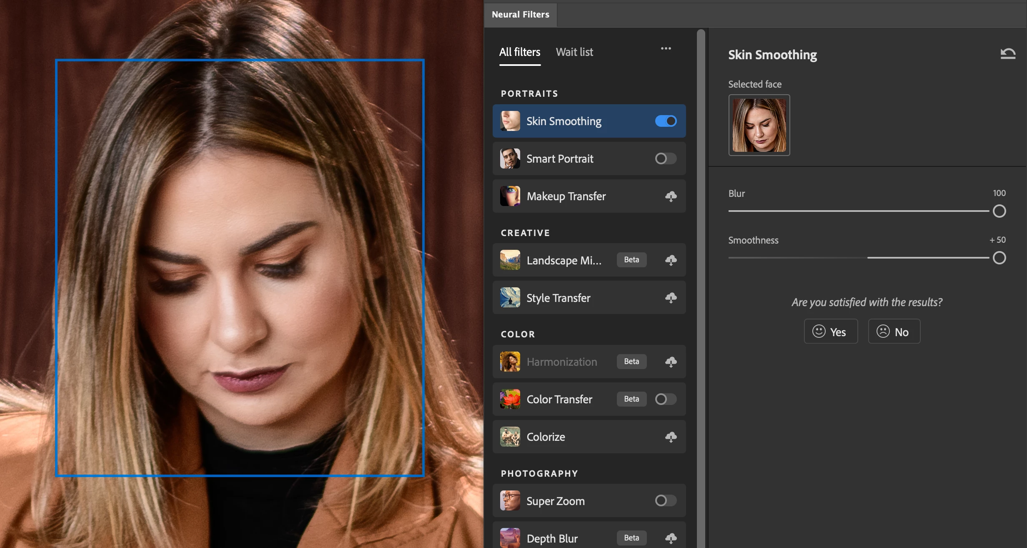Reset Skin Smoothing parameters with undo arrow
The image size is (1027, 548).
[x=1008, y=54]
